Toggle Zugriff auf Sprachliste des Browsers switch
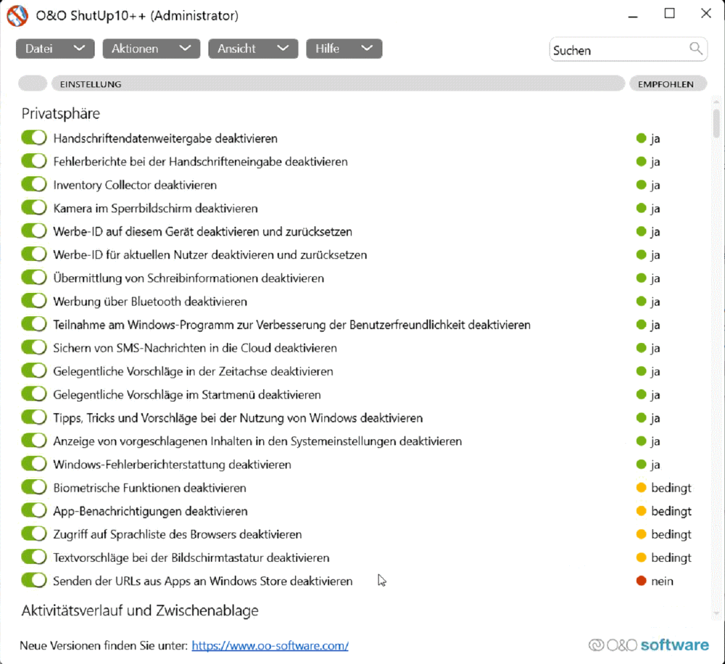Screen dimensions: 725x664 [x=34, y=534]
